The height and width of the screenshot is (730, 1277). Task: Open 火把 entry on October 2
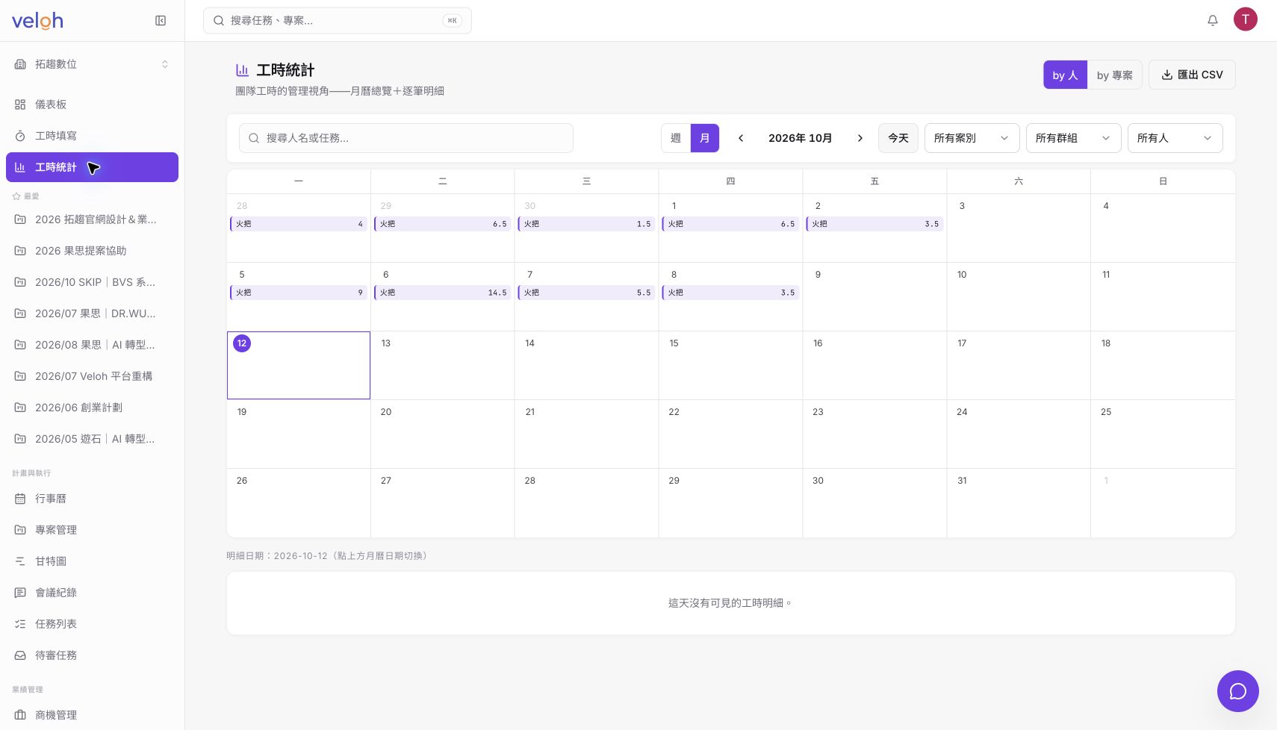(874, 224)
